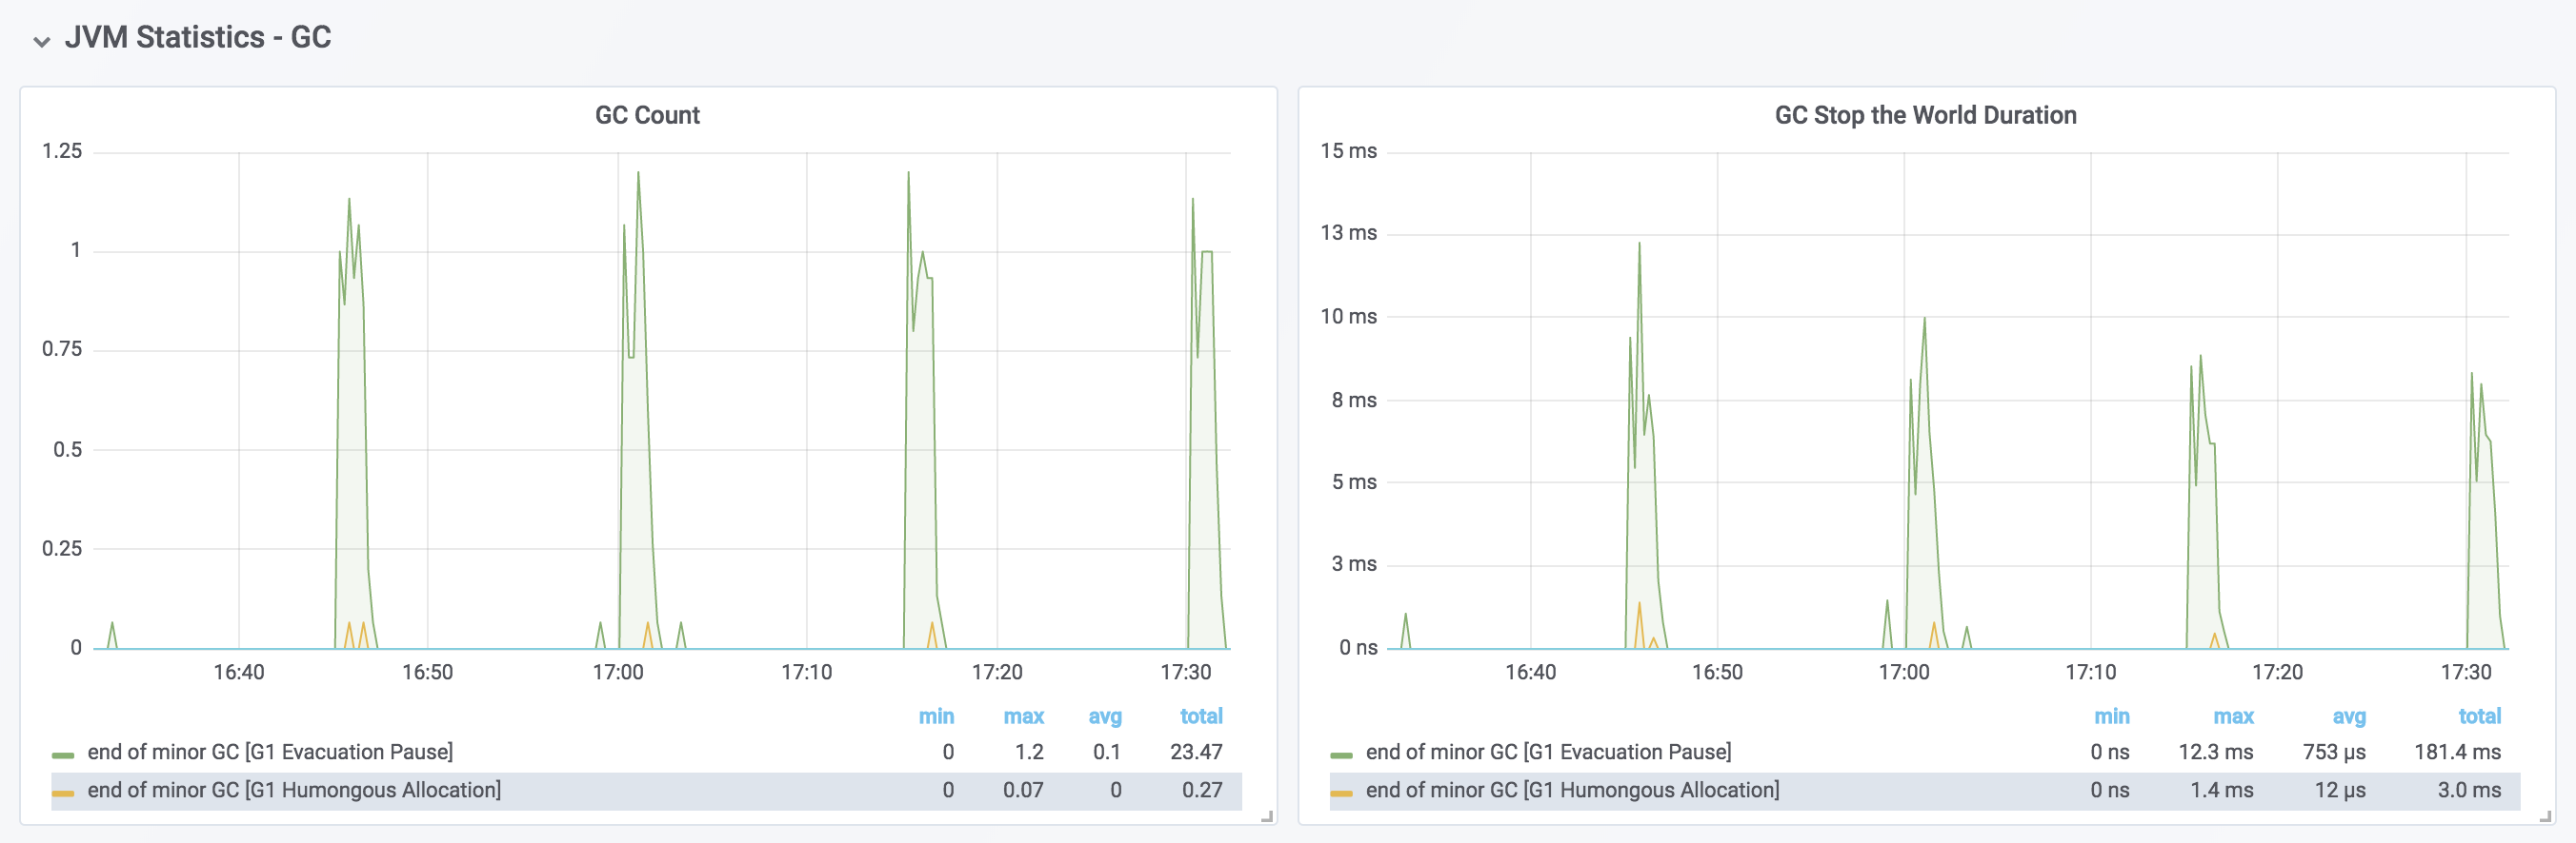Click resize corner of Stop the World Duration panel
This screenshot has width=2576, height=843.
click(2545, 816)
